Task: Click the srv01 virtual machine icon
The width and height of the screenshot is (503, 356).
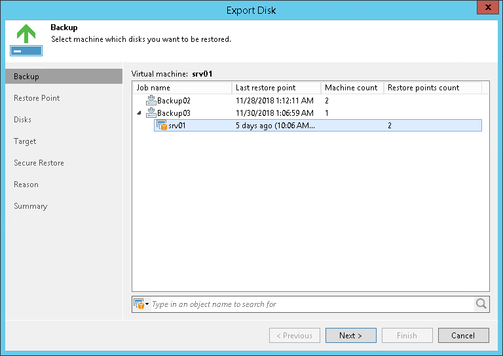Action: 162,126
